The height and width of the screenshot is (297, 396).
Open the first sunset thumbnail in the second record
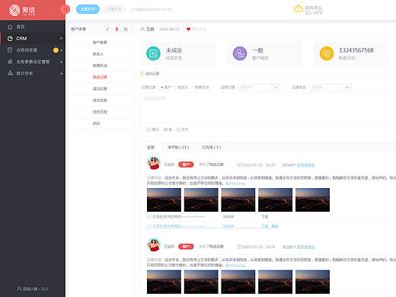point(164,282)
